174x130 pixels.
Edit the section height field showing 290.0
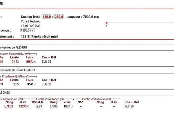pyautogui.click(x=59, y=17)
